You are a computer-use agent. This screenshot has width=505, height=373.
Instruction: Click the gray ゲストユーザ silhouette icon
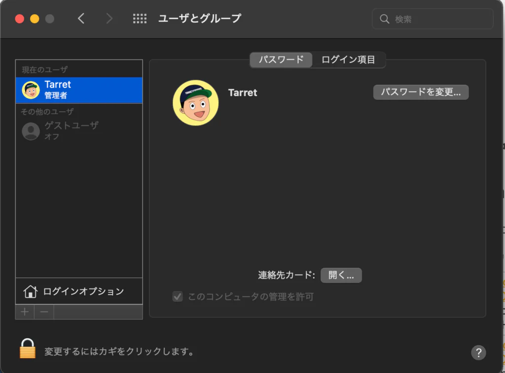point(31,131)
